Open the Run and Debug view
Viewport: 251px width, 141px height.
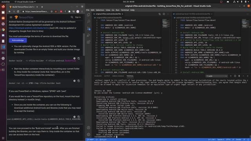tap(89, 35)
